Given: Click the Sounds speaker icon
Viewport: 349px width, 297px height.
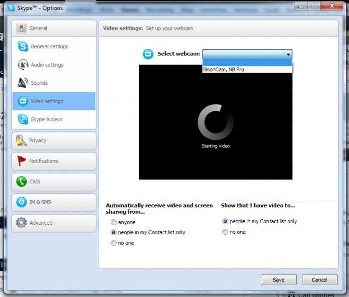Looking at the screenshot, I should (x=23, y=83).
